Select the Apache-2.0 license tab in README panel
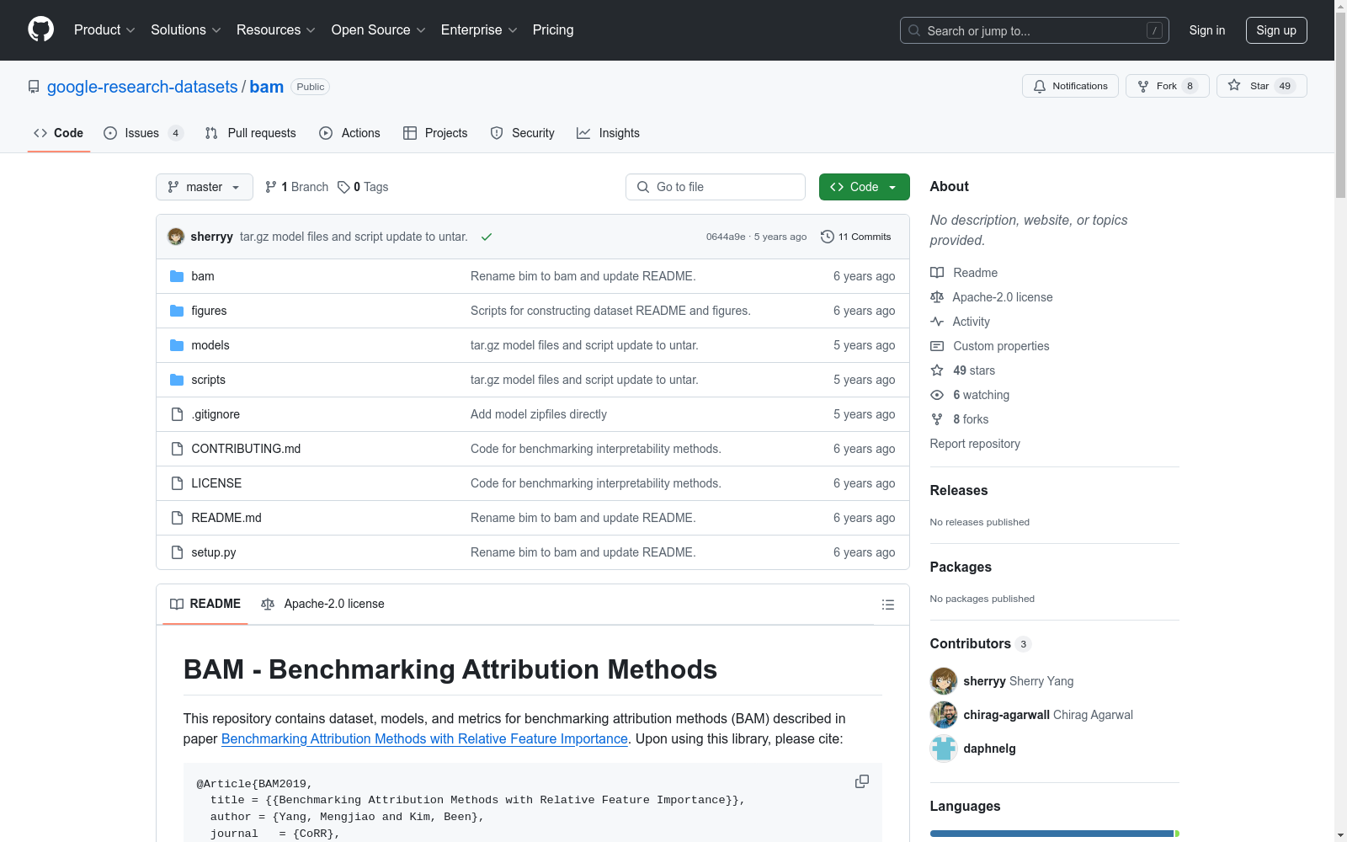Screen dimensions: 1347x842 pos(322,604)
